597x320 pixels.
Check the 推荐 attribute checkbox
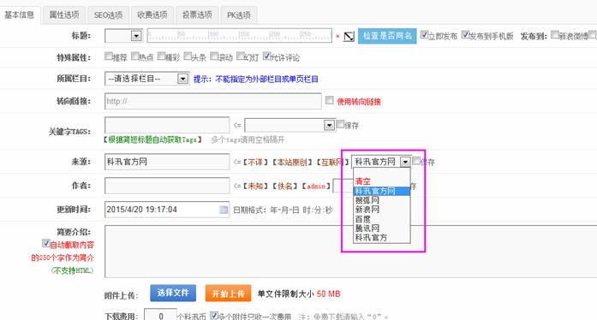[109, 56]
